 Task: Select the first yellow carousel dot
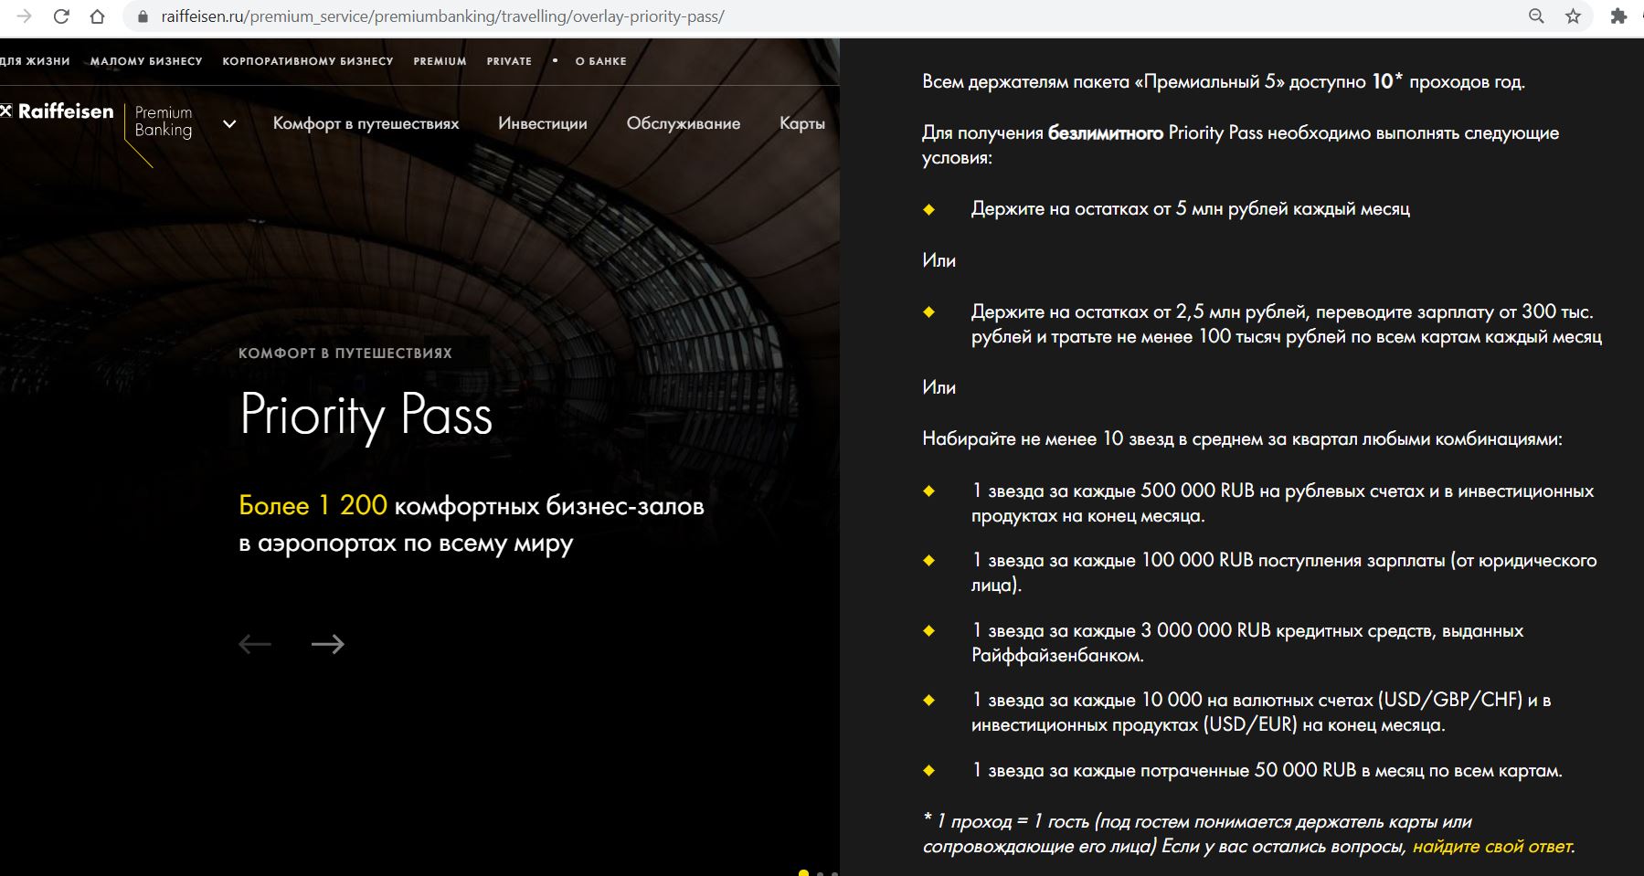click(x=803, y=873)
